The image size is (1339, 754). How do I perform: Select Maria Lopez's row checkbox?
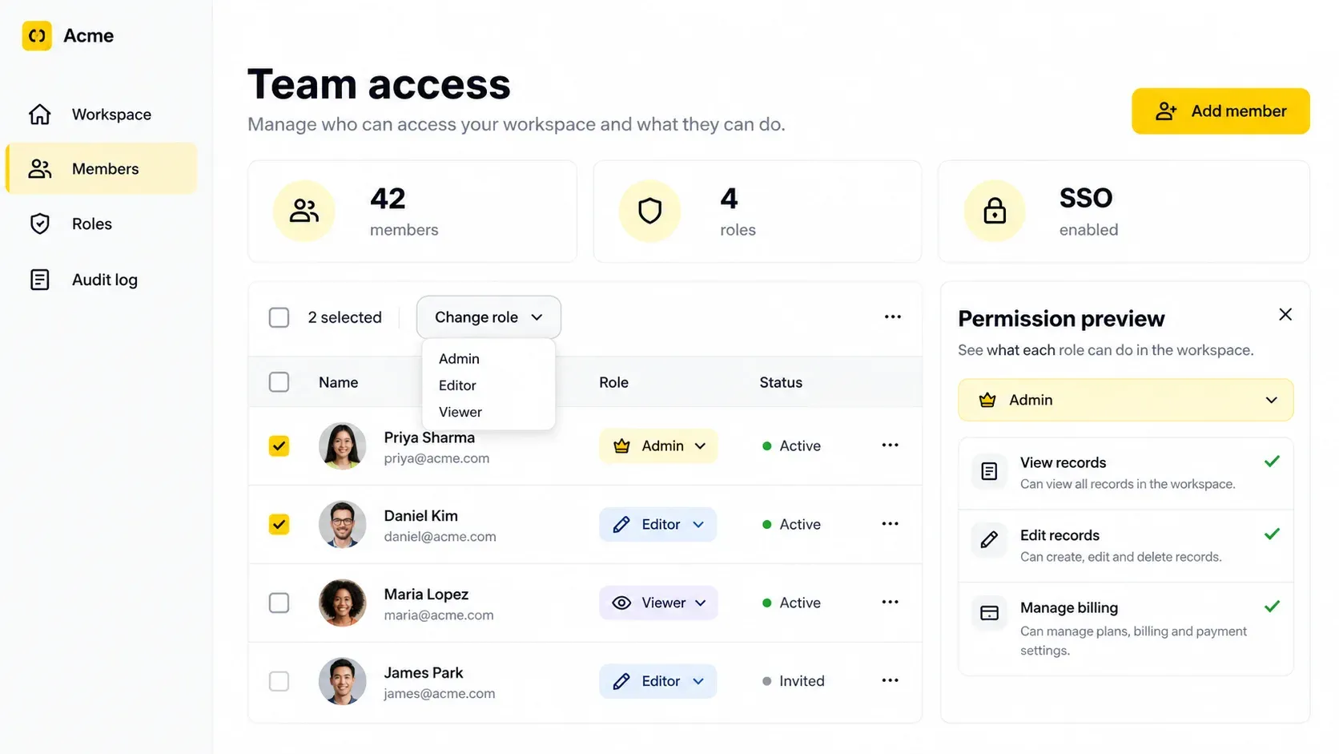pyautogui.click(x=279, y=603)
